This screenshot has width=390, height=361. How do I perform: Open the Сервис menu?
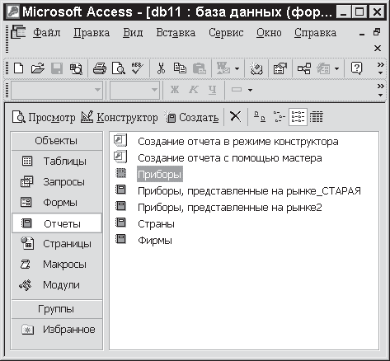pos(226,33)
